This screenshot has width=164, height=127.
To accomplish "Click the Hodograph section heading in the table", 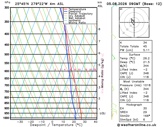I will click(134, 105).
